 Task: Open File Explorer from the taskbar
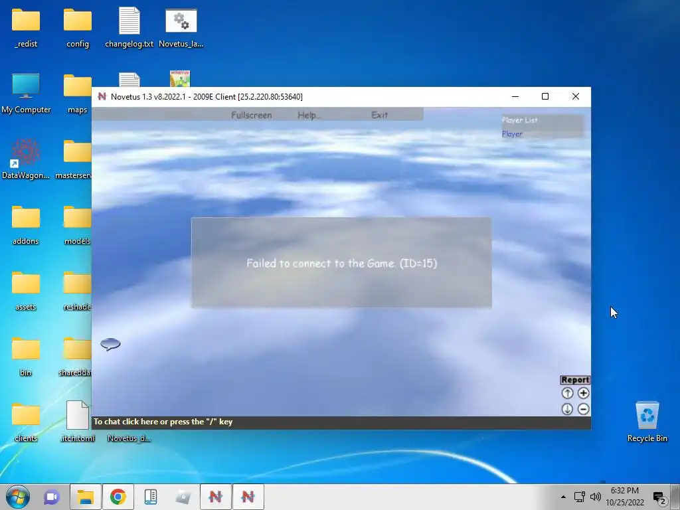(86, 497)
